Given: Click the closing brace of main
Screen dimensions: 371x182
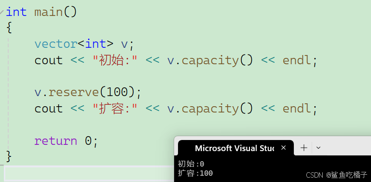Looking at the screenshot, I should pyautogui.click(x=9, y=156).
